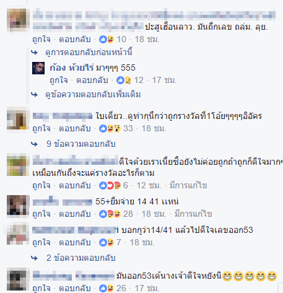Expand ดูการตอบกลับก่อนหน้านี้ previous replies

click(89, 52)
